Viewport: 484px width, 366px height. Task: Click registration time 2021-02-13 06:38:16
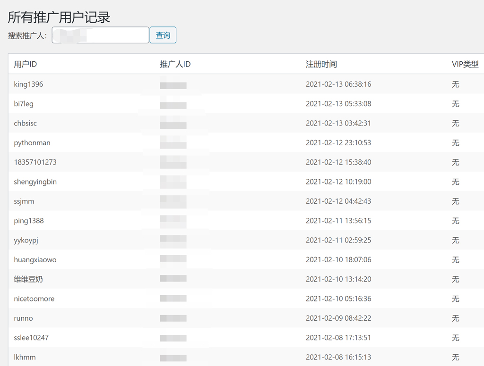[x=338, y=84]
